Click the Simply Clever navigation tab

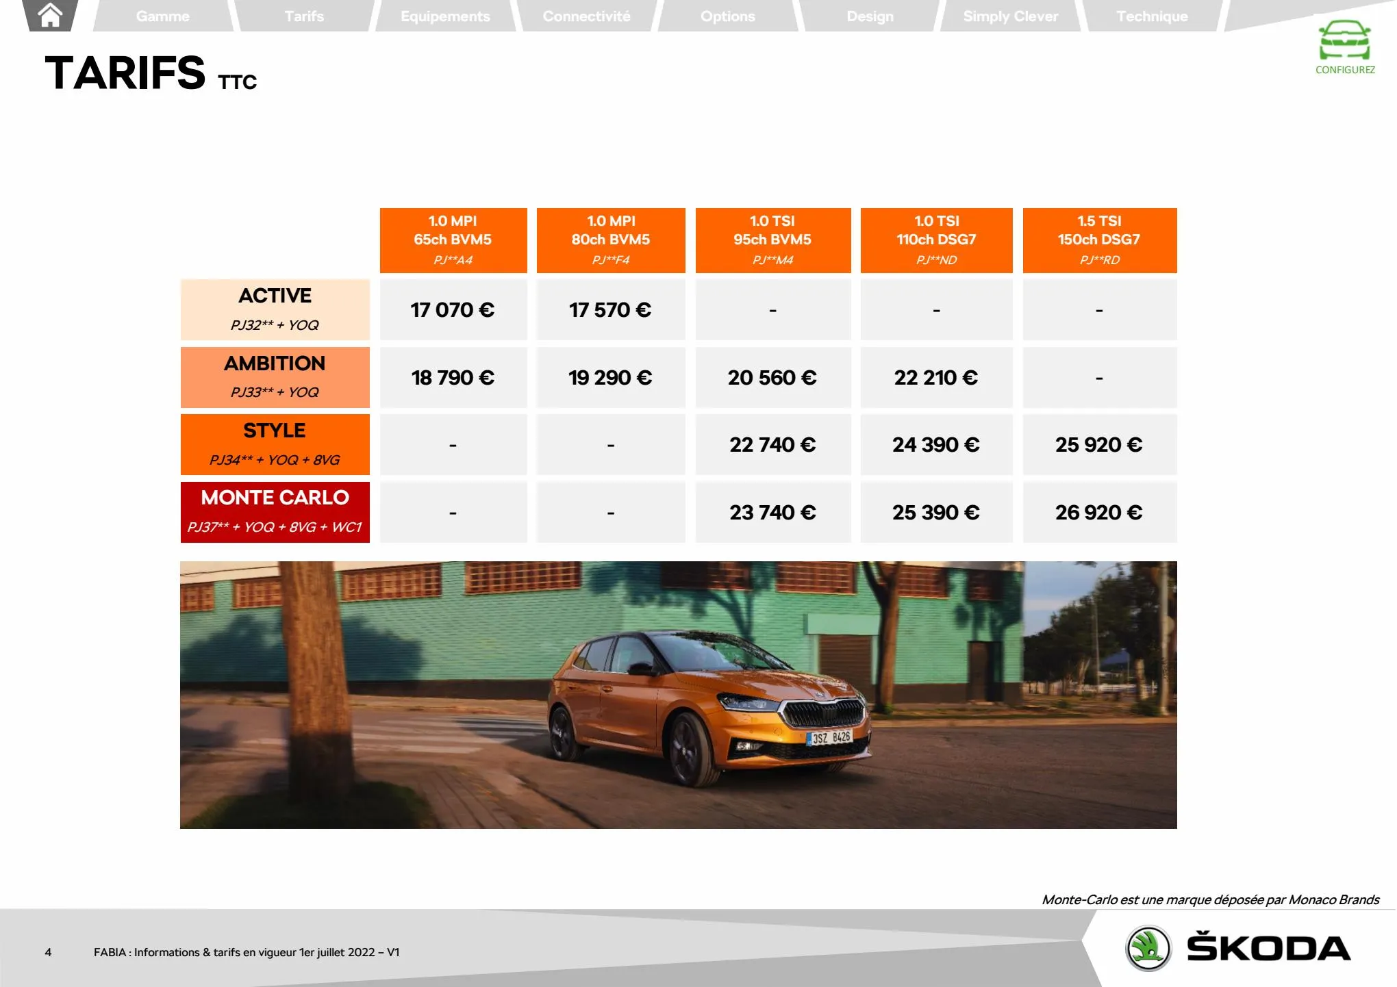(x=1008, y=14)
